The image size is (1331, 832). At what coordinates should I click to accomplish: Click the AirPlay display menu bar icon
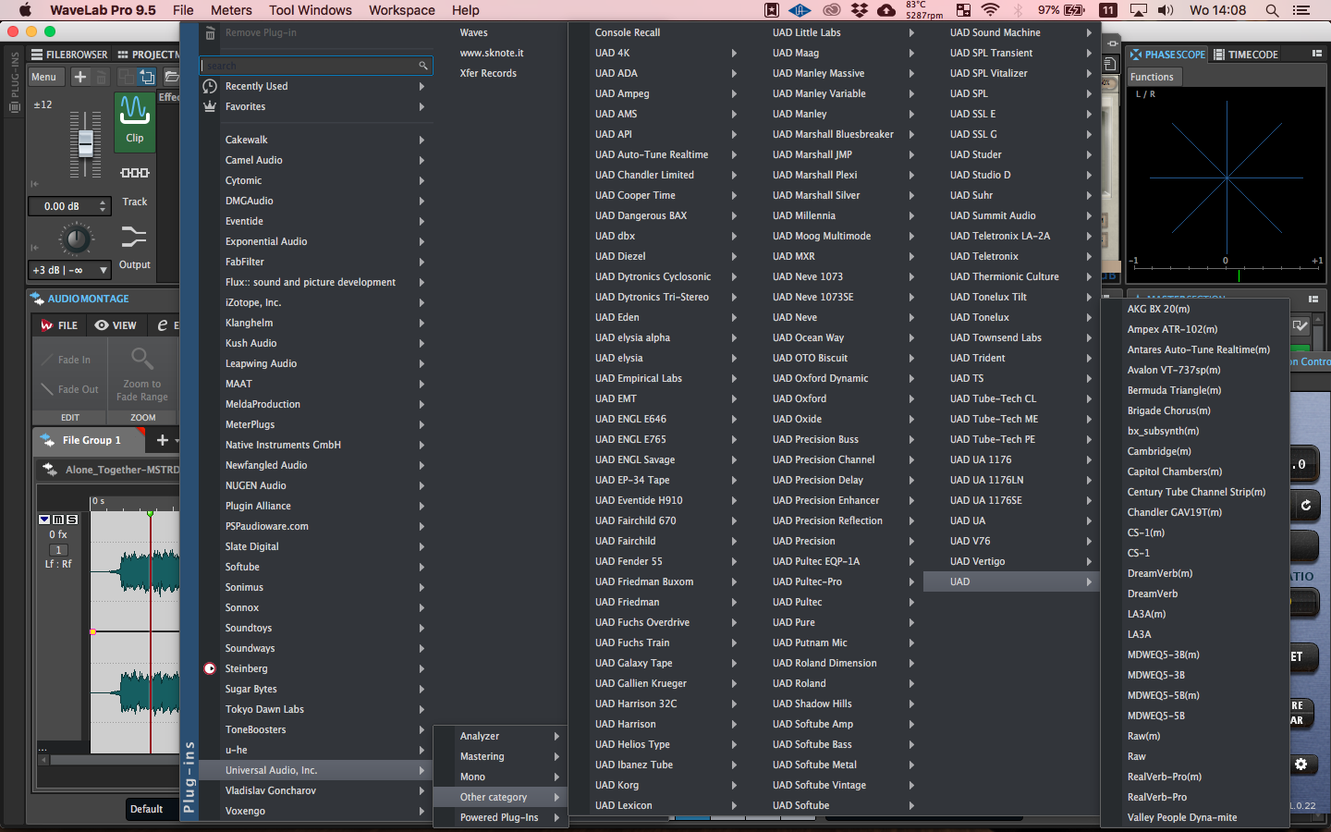[1139, 10]
